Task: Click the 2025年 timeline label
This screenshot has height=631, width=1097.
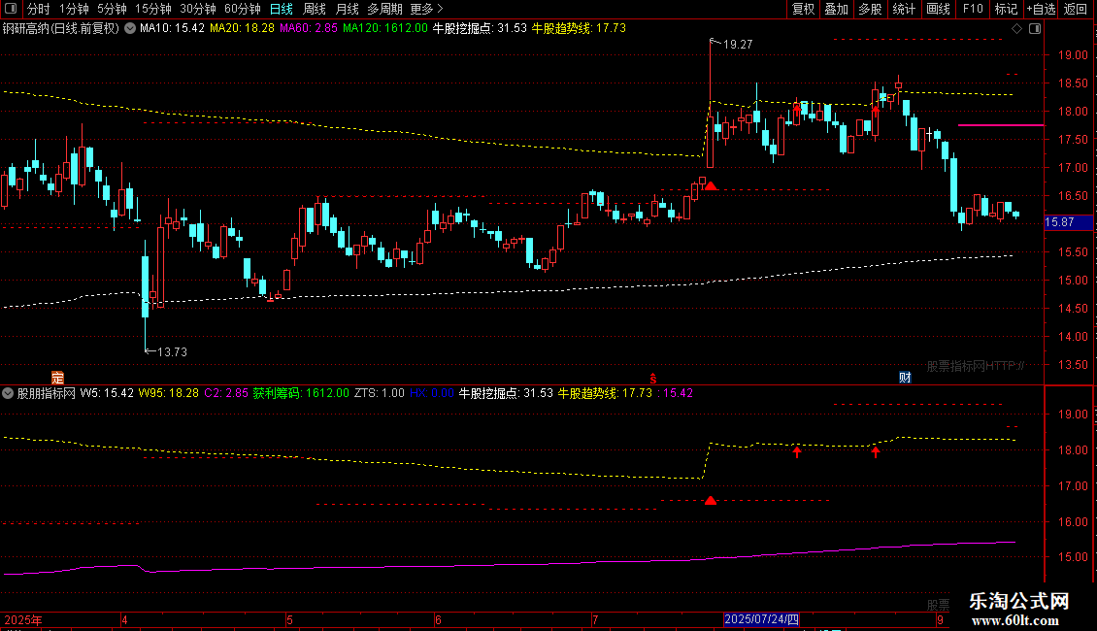Action: pos(23,619)
